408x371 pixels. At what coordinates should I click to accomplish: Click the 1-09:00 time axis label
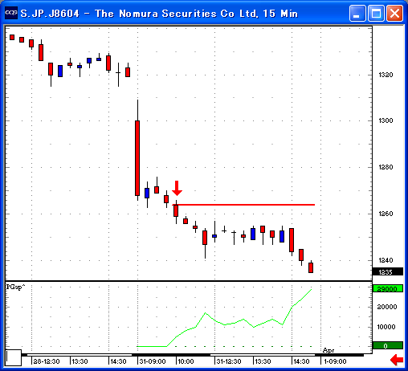pyautogui.click(x=335, y=361)
